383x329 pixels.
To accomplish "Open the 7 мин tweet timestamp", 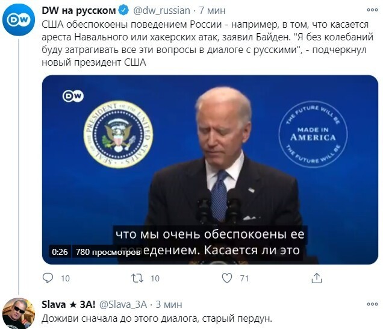I will coord(212,10).
